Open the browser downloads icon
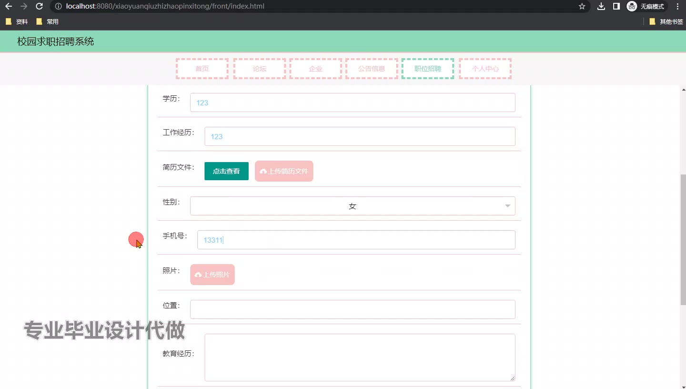This screenshot has height=389, width=686. point(601,6)
